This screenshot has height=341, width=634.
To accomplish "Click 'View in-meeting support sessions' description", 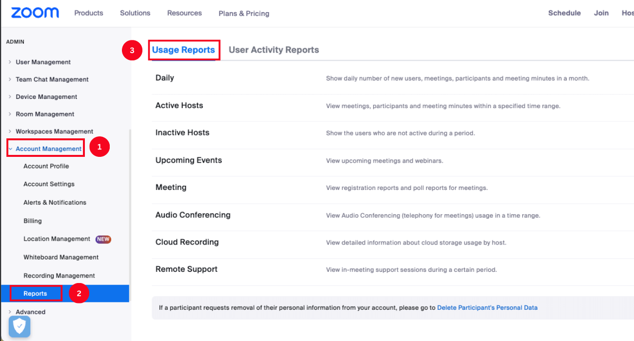I will pyautogui.click(x=411, y=270).
